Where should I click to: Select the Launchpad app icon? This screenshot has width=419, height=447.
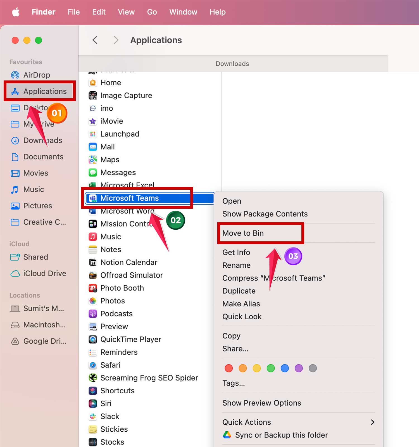point(93,134)
